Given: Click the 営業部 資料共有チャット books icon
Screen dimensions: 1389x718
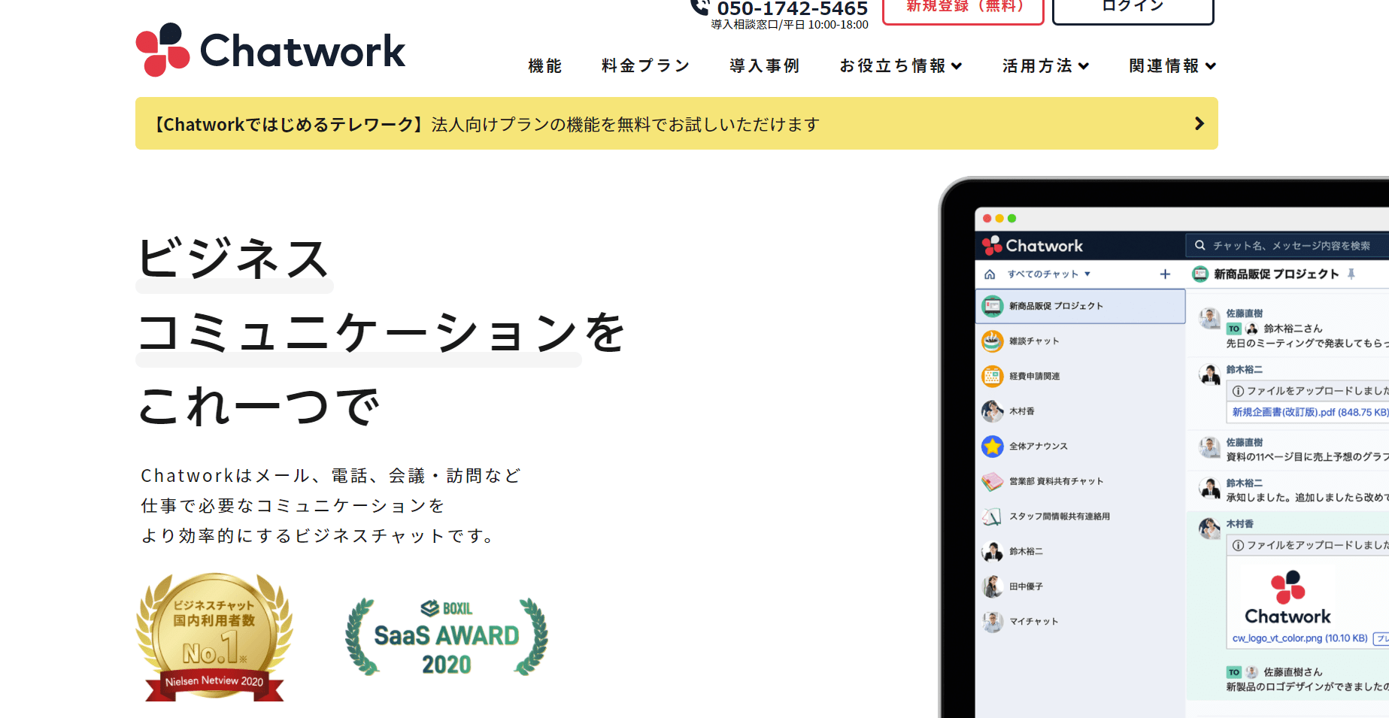Looking at the screenshot, I should tap(993, 481).
